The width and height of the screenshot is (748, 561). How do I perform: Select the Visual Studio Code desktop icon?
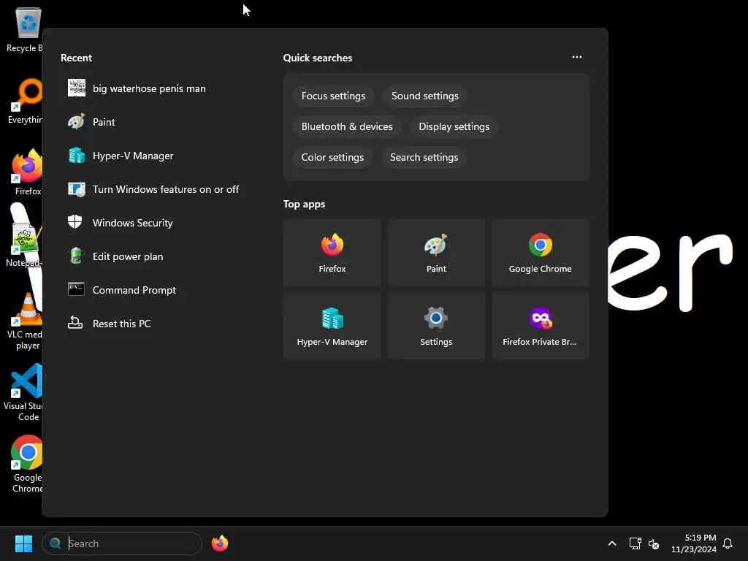click(x=25, y=393)
